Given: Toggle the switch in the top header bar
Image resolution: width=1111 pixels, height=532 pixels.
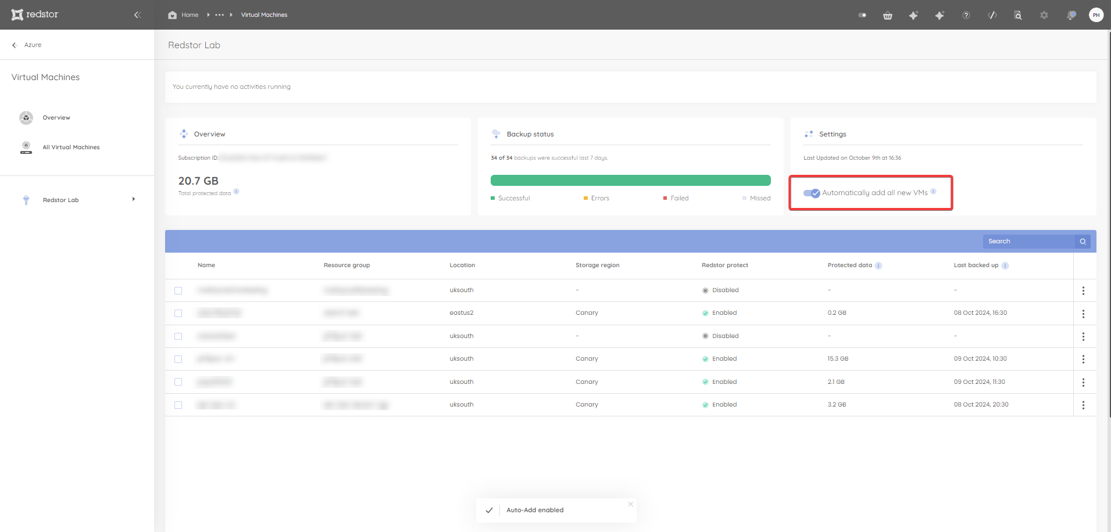Looking at the screenshot, I should [x=862, y=16].
